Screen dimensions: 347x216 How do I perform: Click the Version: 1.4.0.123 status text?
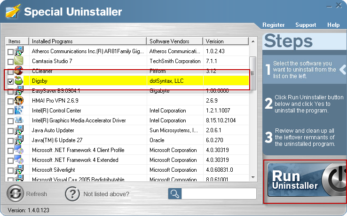(28, 210)
